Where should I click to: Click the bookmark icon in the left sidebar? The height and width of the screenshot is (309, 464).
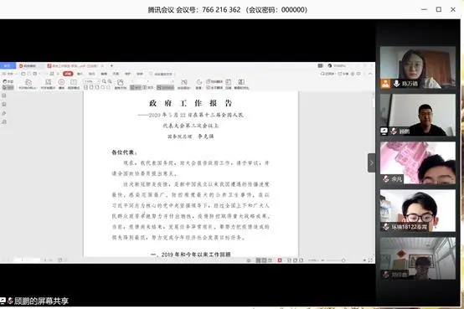[x=4, y=104]
